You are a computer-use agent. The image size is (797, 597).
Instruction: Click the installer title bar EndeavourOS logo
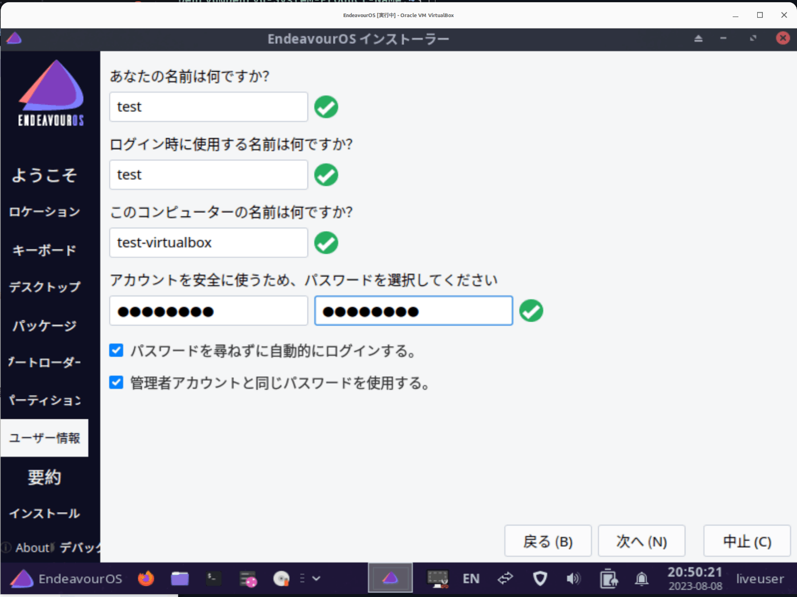14,38
